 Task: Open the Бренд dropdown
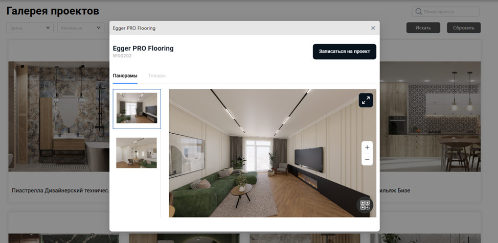[x=30, y=28]
